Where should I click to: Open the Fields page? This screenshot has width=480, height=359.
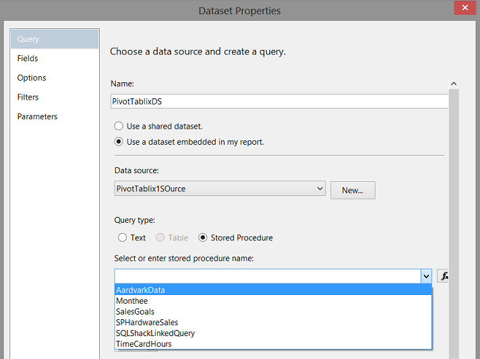(28, 59)
